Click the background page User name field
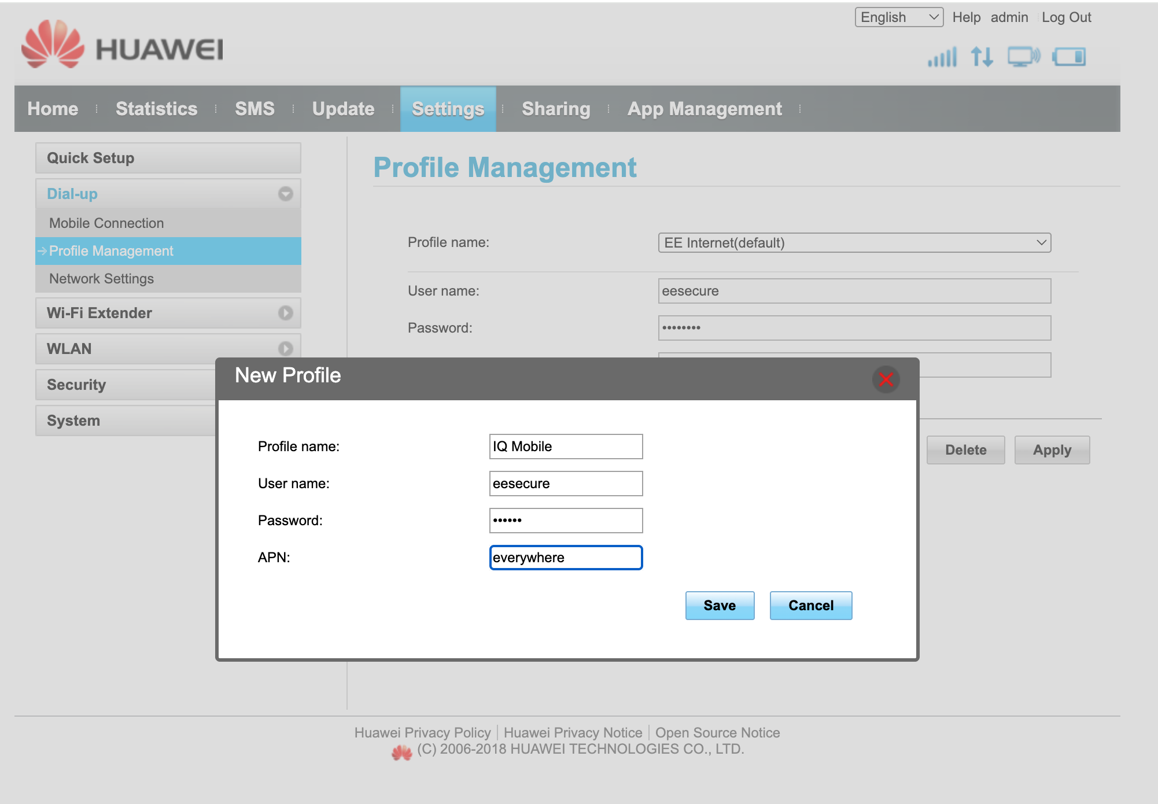The image size is (1158, 804). [x=854, y=291]
